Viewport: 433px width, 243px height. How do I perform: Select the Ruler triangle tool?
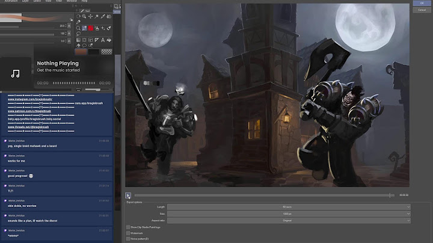pyautogui.click(x=97, y=40)
